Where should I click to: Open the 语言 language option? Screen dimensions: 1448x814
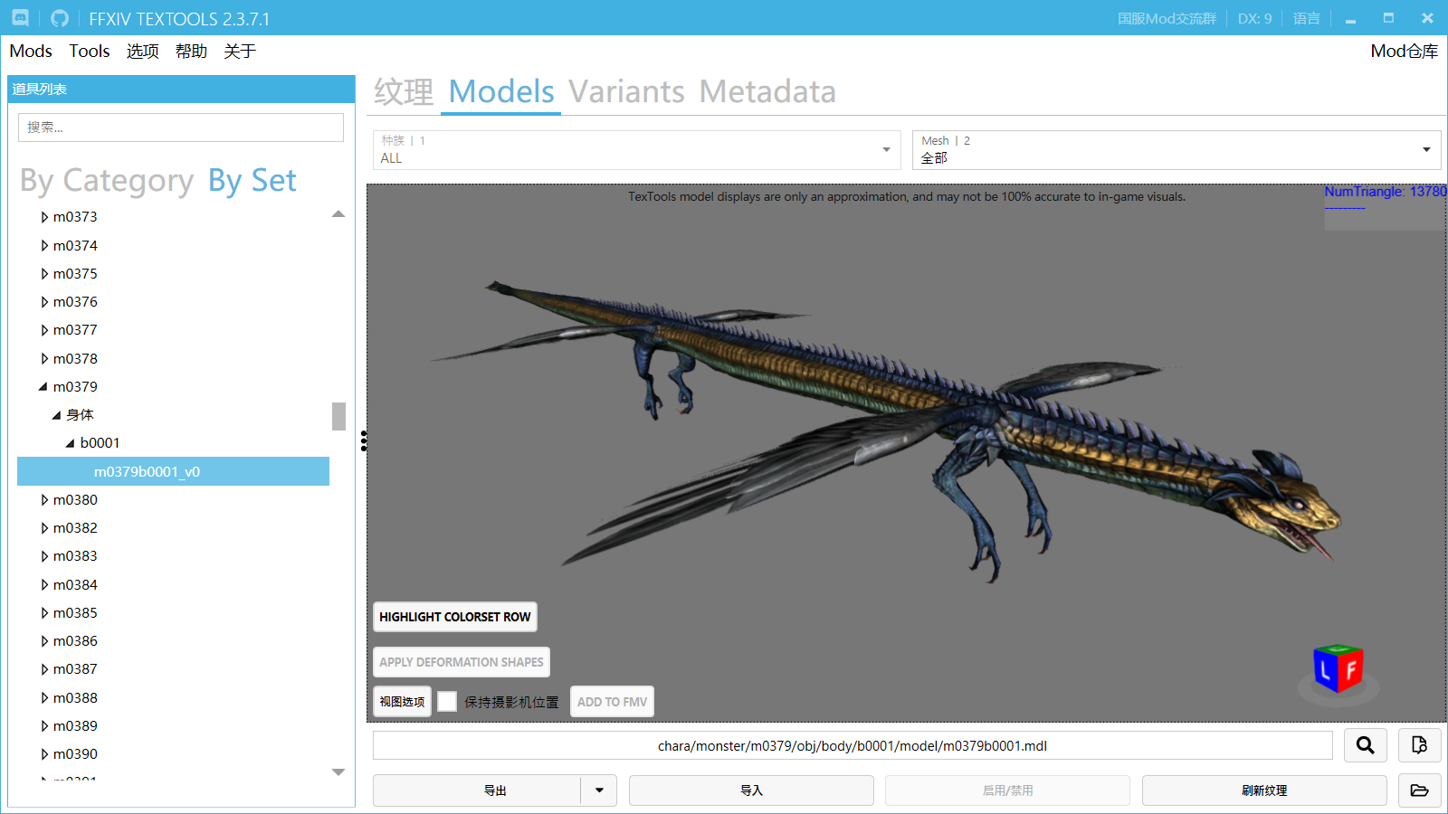(x=1306, y=19)
